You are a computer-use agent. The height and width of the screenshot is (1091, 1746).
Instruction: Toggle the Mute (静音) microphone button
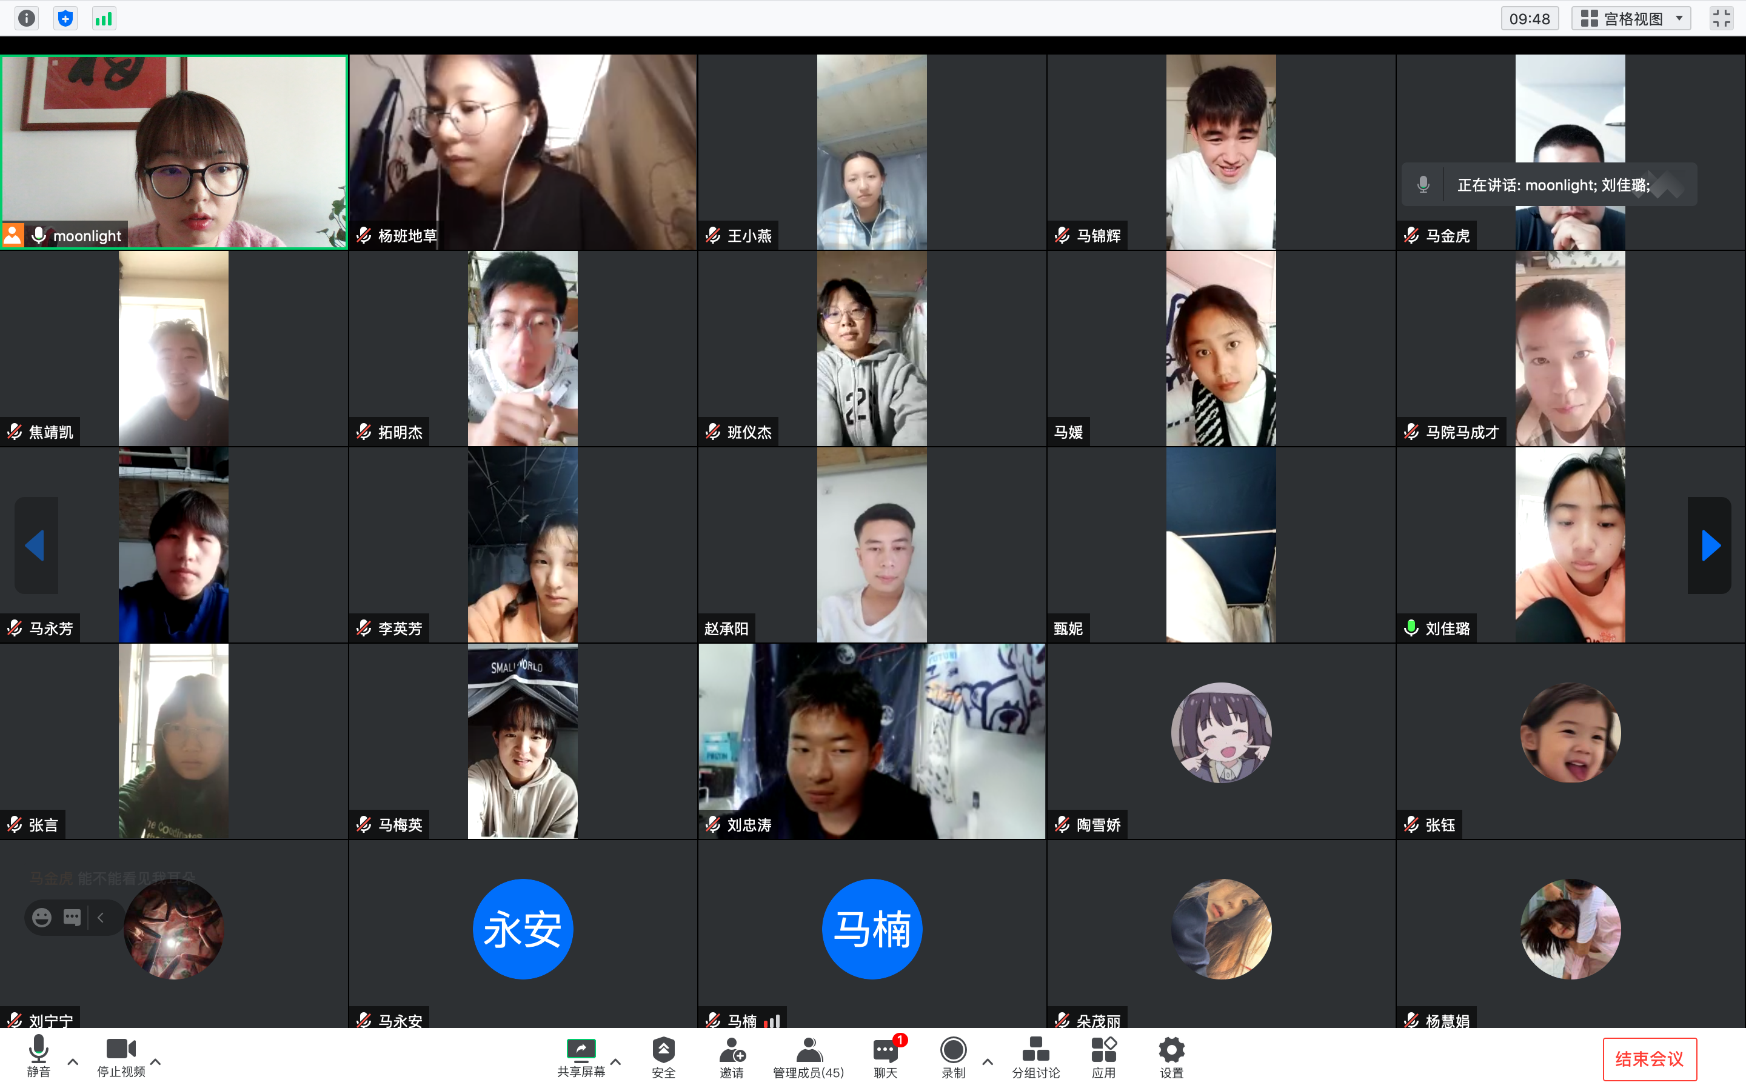click(38, 1050)
